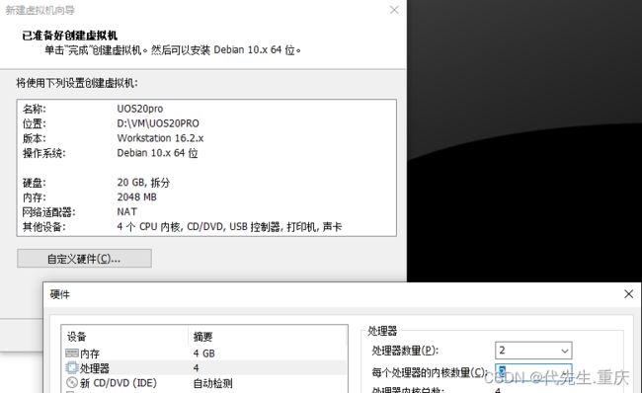Viewport: 642px width, 393px height.
Task: Click the 处理器 summary value 4
Action: [x=197, y=368]
